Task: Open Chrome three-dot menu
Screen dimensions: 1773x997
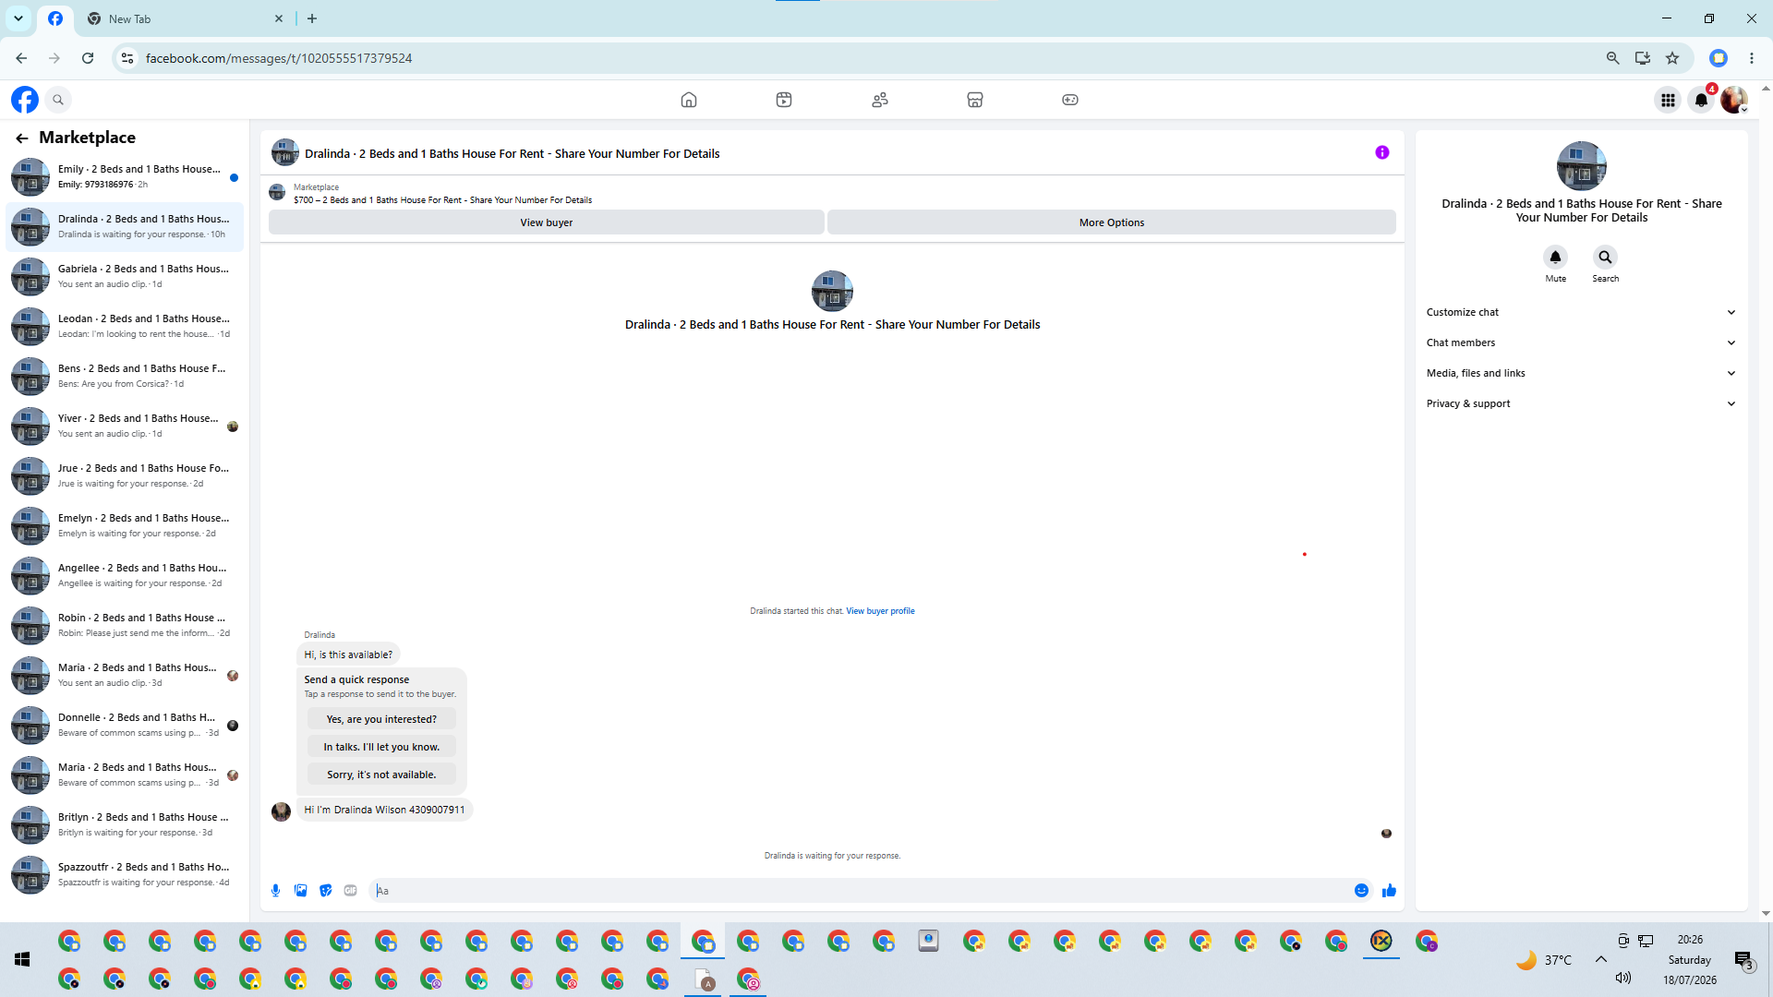Action: click(1752, 58)
